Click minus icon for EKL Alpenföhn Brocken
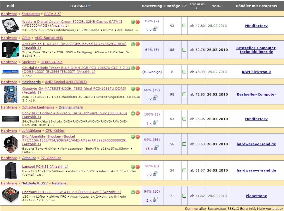284x211 pixels. click(x=138, y=137)
